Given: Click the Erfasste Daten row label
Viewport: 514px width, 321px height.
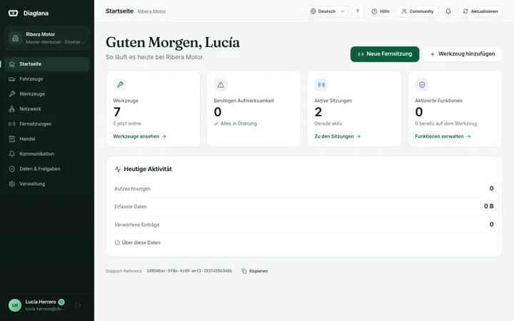Looking at the screenshot, I should (131, 207).
